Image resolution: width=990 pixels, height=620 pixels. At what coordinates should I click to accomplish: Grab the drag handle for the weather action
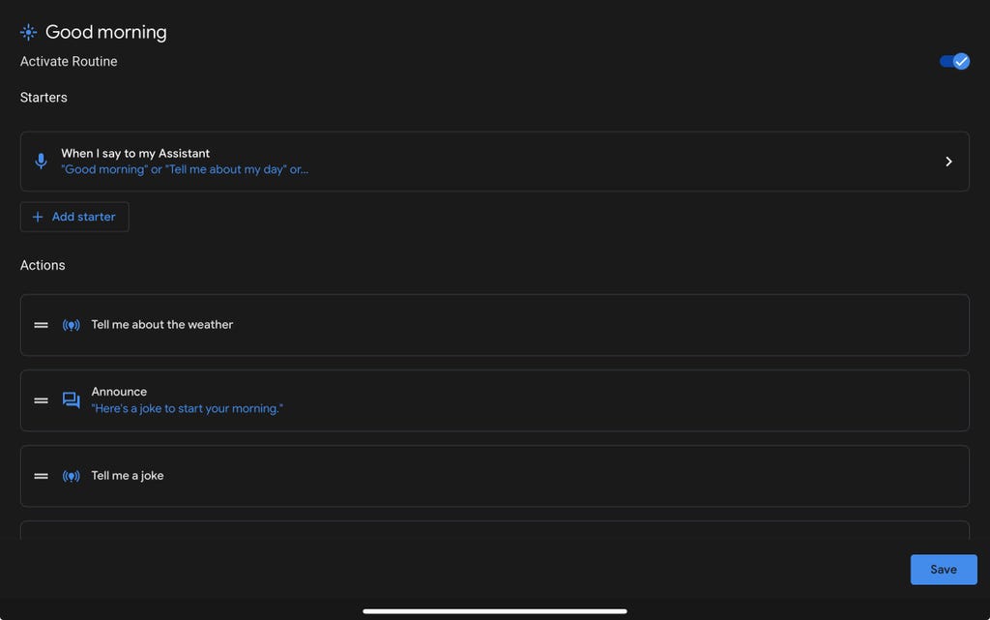tap(42, 325)
